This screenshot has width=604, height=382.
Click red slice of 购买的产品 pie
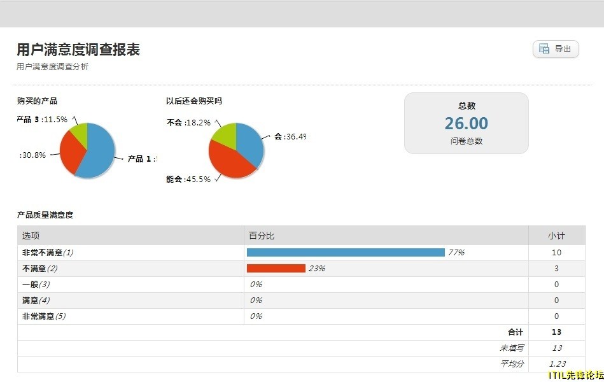coord(70,152)
